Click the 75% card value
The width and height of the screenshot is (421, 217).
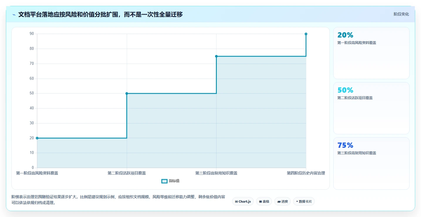(x=345, y=145)
